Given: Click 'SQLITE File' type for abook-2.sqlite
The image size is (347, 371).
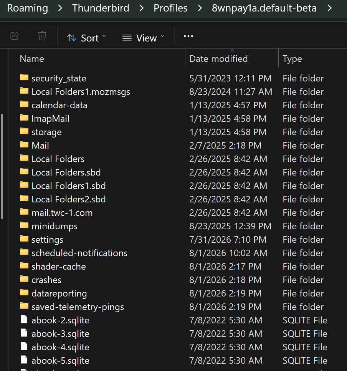Looking at the screenshot, I should pos(305,320).
